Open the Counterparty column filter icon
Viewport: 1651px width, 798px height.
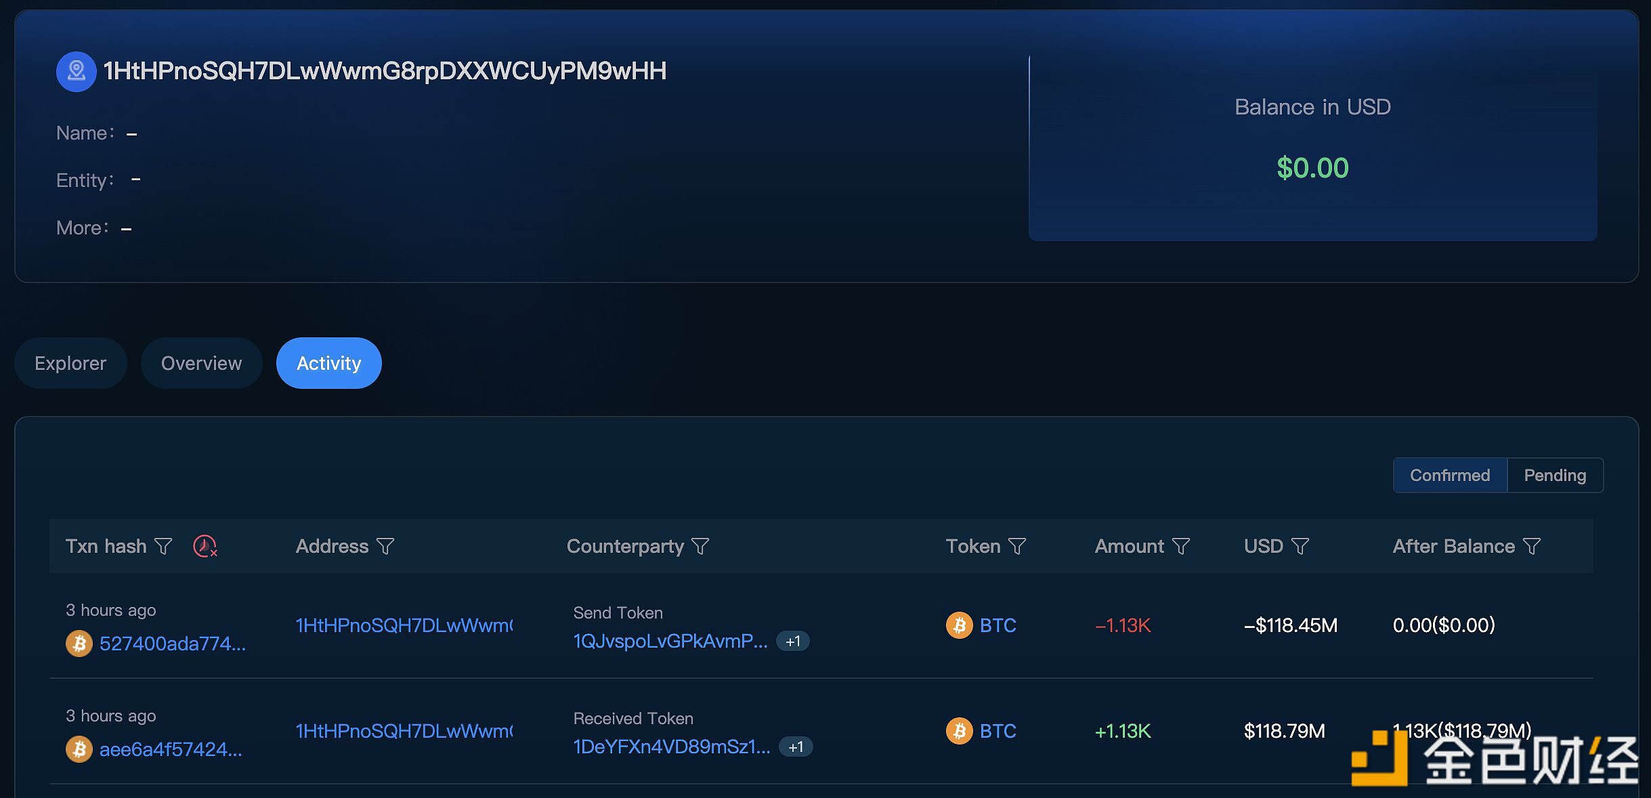click(700, 546)
